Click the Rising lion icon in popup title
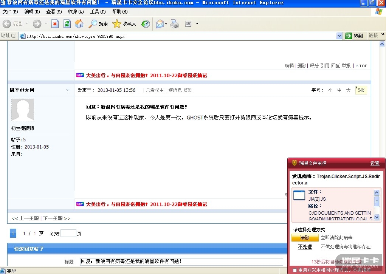This screenshot has width=386, height=274. coord(295,163)
